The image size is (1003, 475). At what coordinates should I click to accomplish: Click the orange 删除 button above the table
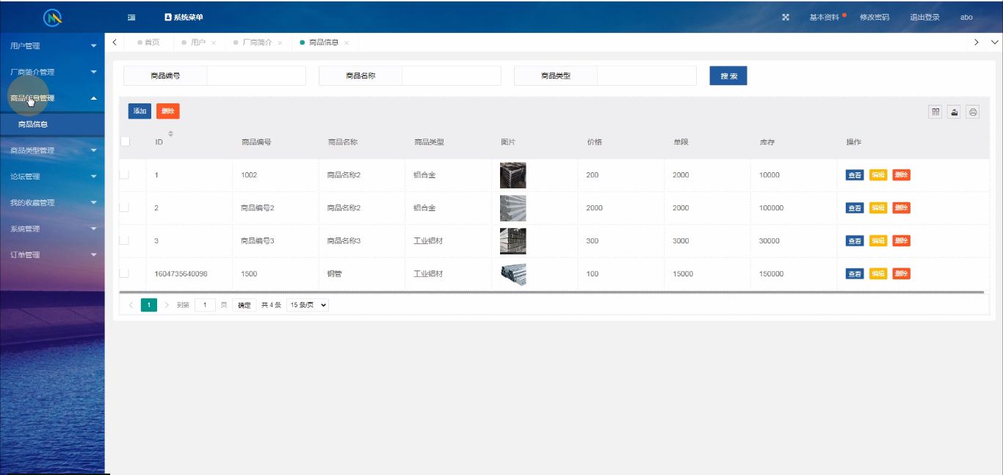168,111
